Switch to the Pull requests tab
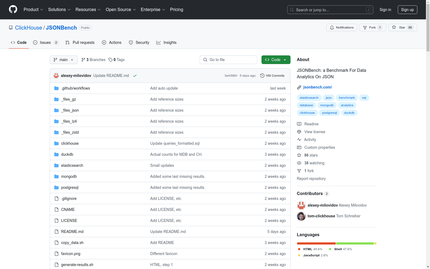The height and width of the screenshot is (269, 430). coord(80,43)
